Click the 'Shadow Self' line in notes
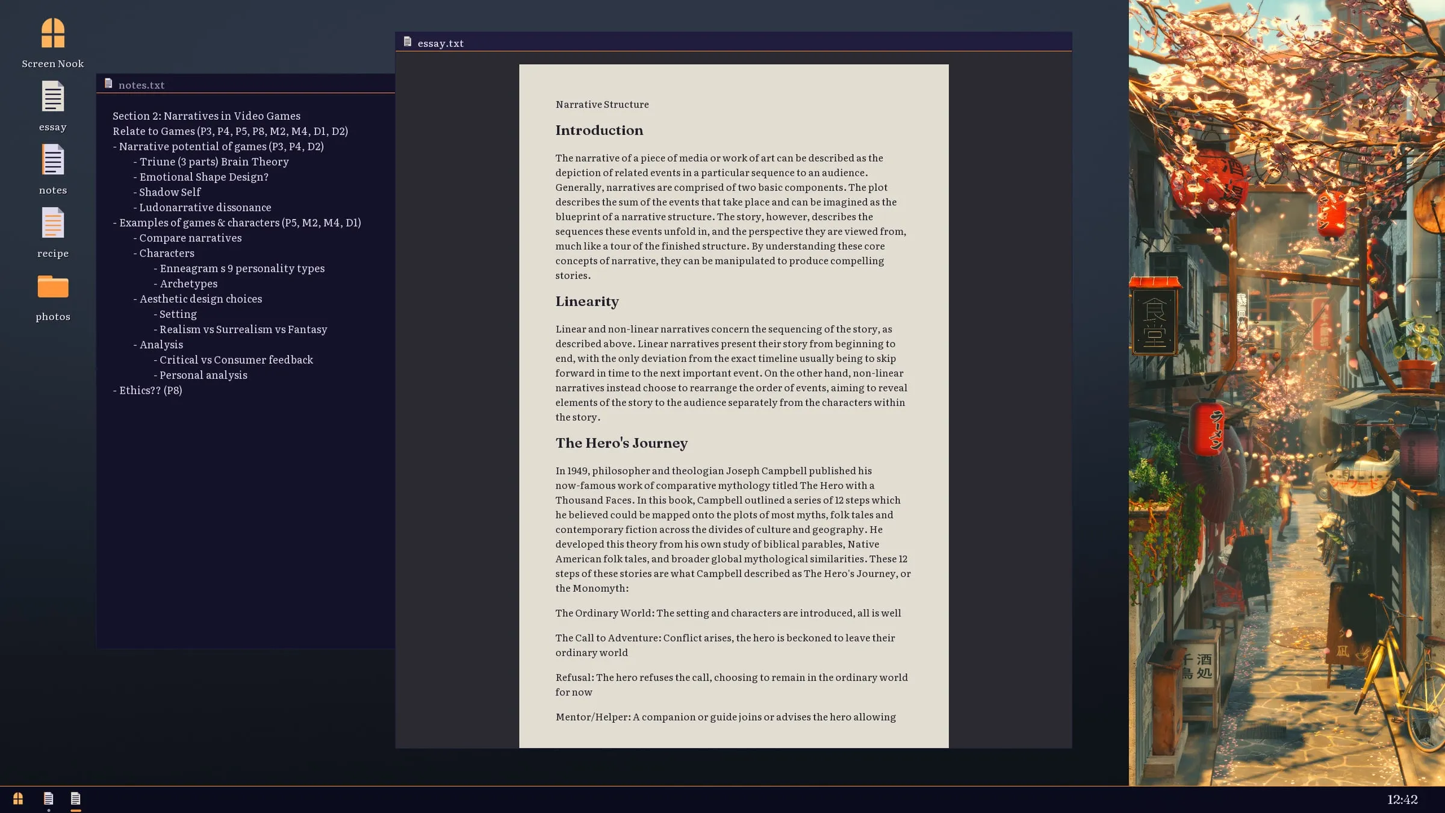This screenshot has width=1445, height=813. pos(167,192)
